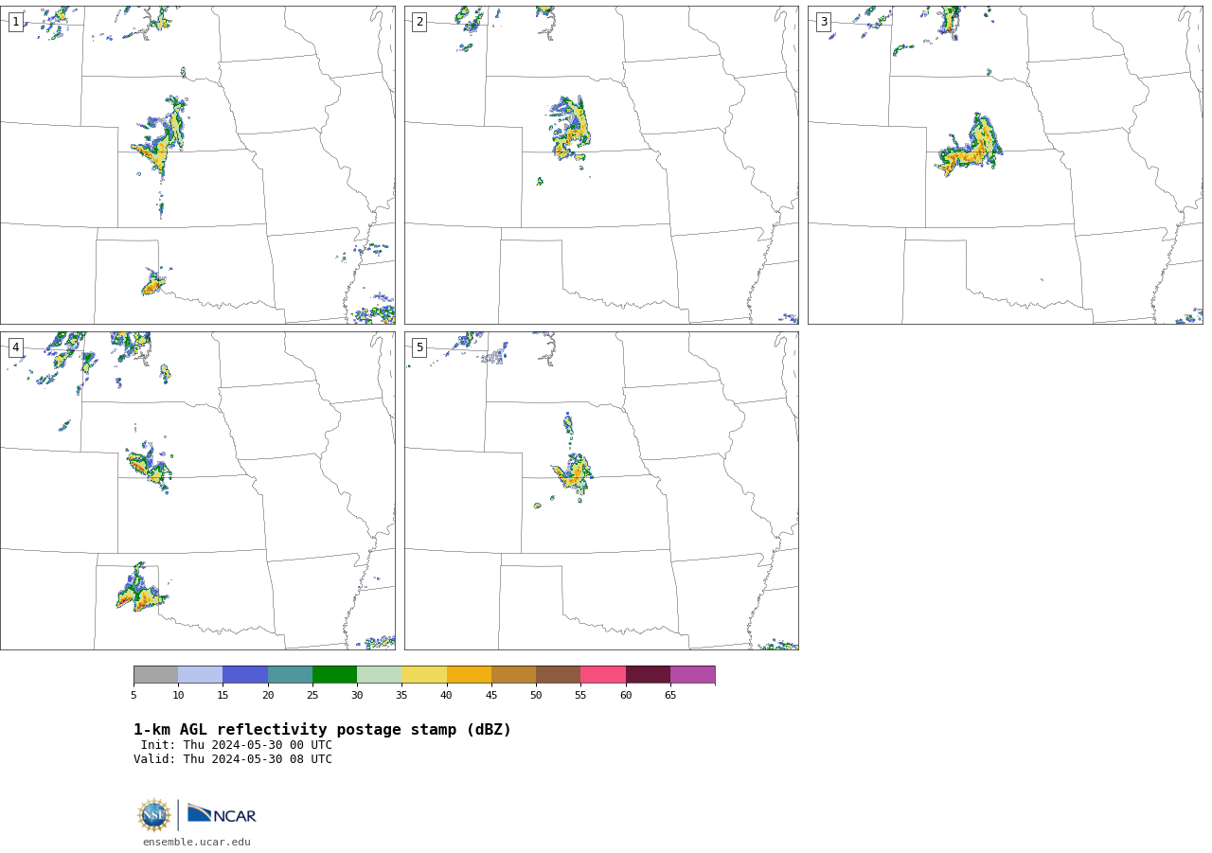Viewport: 1212px width, 853px height.
Task: Click the dark green 25-30 dBZ swatch
Action: point(334,675)
